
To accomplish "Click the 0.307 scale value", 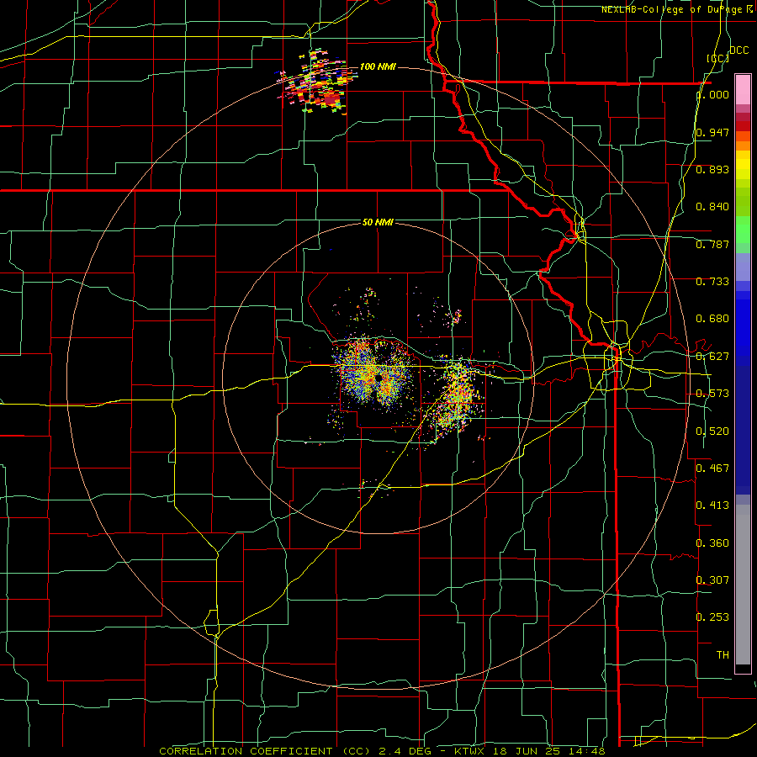I will click(712, 580).
